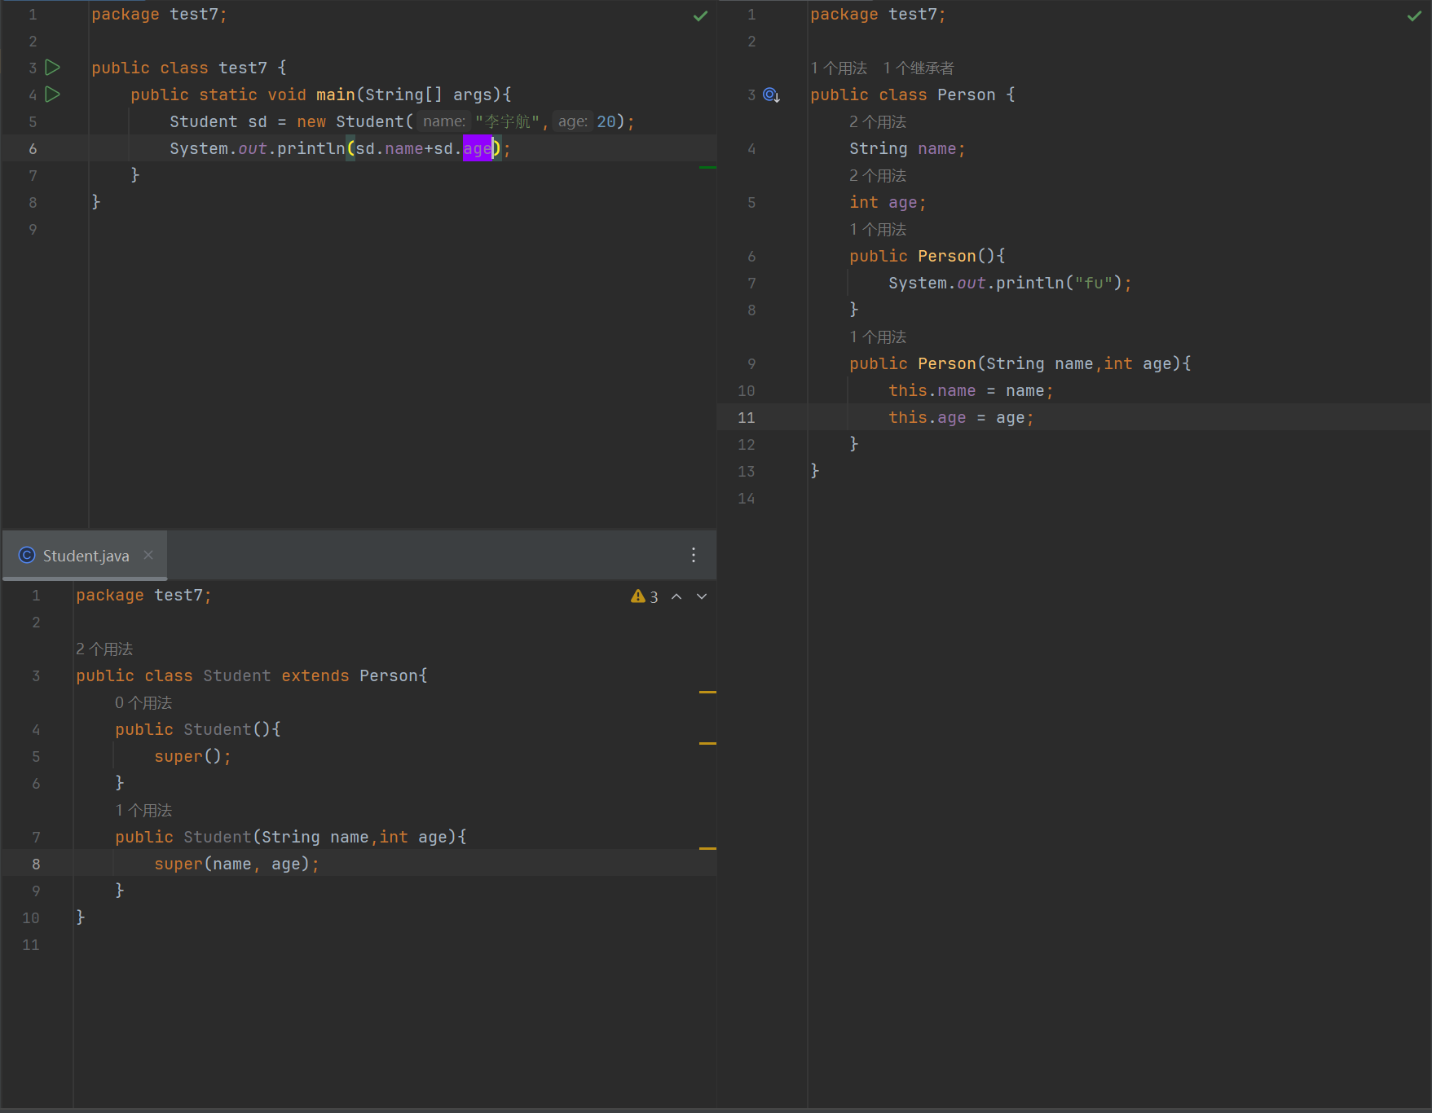Click 'extends' keyword in Student class declaration
Viewport: 1432px width, 1113px height.
tap(315, 675)
